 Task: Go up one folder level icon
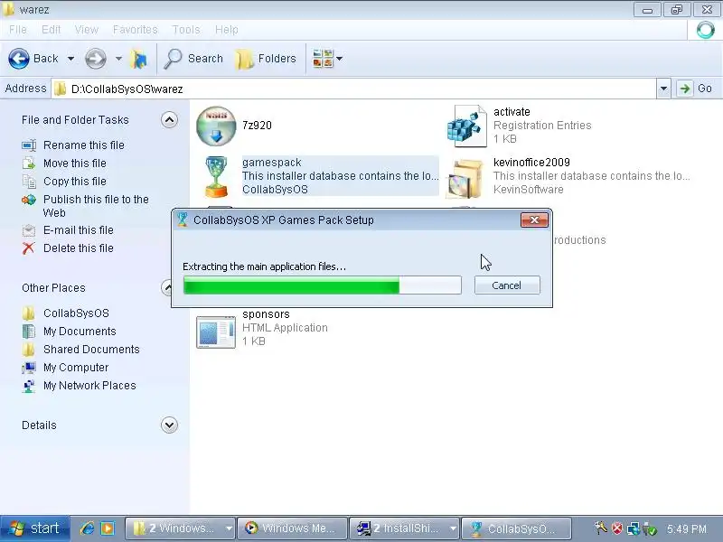pos(139,59)
